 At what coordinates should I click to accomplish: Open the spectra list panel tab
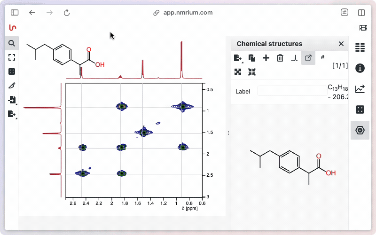click(360, 47)
